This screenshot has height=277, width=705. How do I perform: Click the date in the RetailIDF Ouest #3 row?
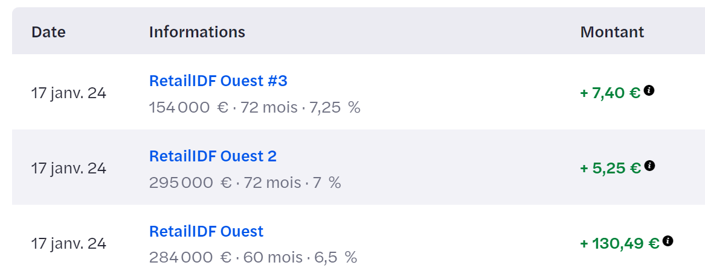(68, 93)
